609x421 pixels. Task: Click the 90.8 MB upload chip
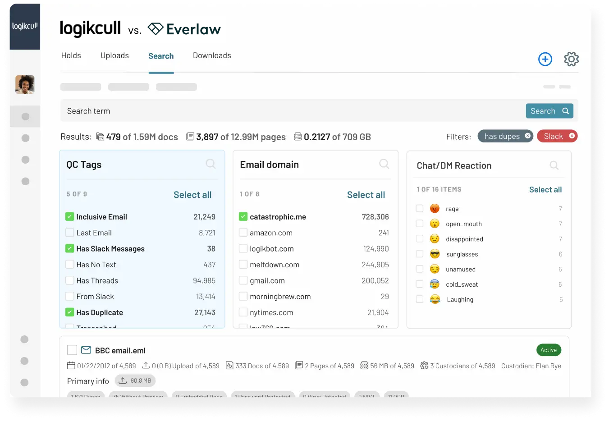135,380
